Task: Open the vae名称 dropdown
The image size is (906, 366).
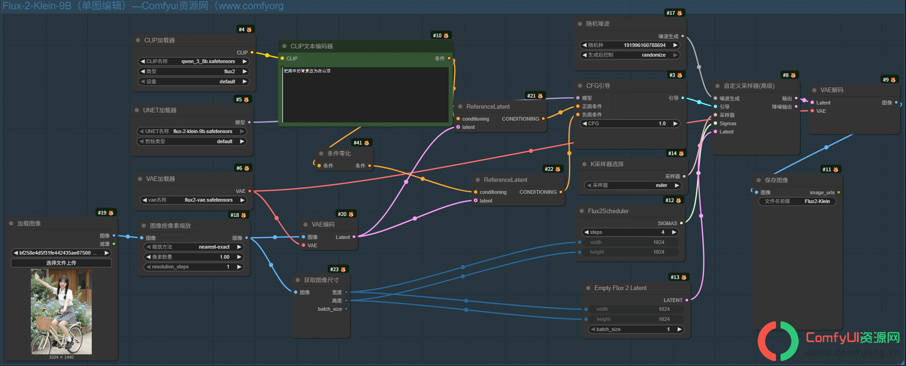Action: click(194, 200)
